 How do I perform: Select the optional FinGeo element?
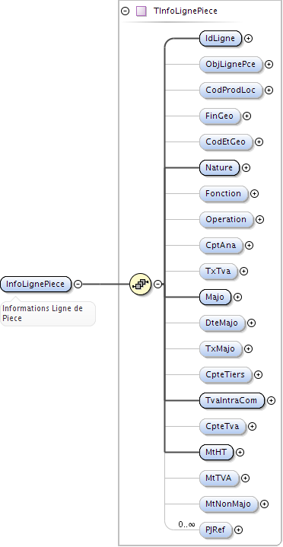(x=220, y=116)
